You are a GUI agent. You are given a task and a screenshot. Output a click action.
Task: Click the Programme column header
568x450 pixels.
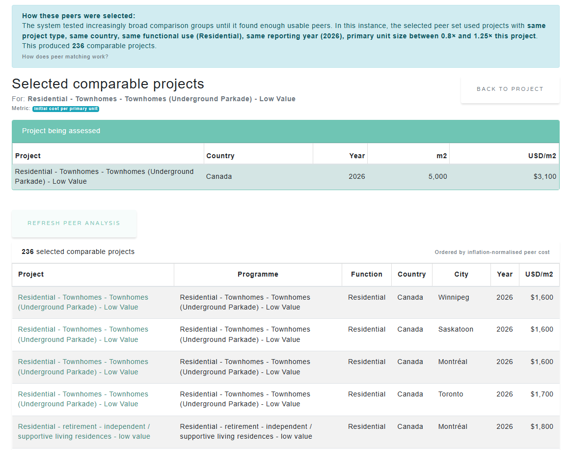coord(258,275)
